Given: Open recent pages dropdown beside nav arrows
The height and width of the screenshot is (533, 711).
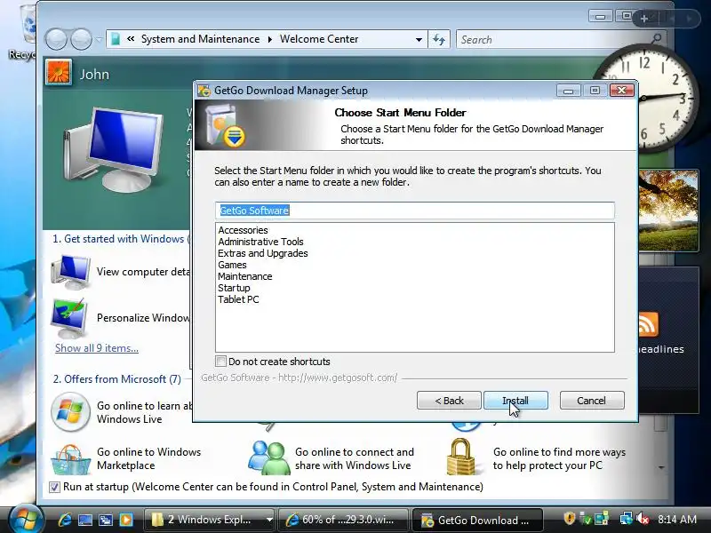Looking at the screenshot, I should pos(99,40).
